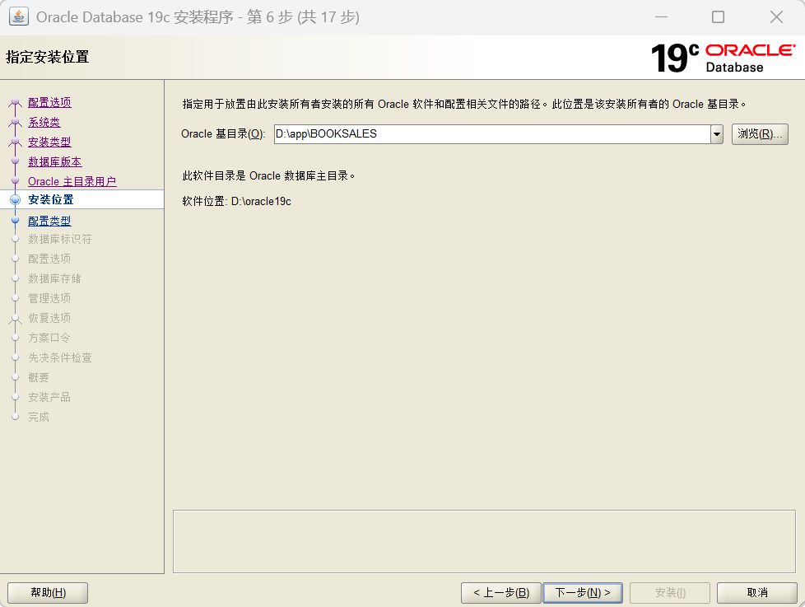Click the 方案口令 step label
This screenshot has height=607, width=805.
point(49,338)
